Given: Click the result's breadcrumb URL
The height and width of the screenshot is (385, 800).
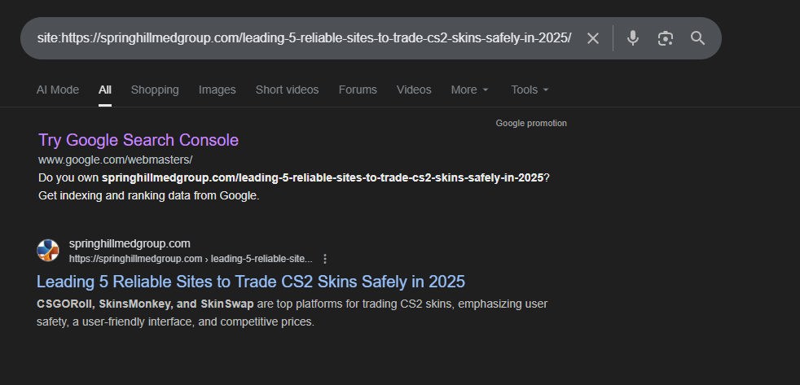Looking at the screenshot, I should [x=191, y=259].
